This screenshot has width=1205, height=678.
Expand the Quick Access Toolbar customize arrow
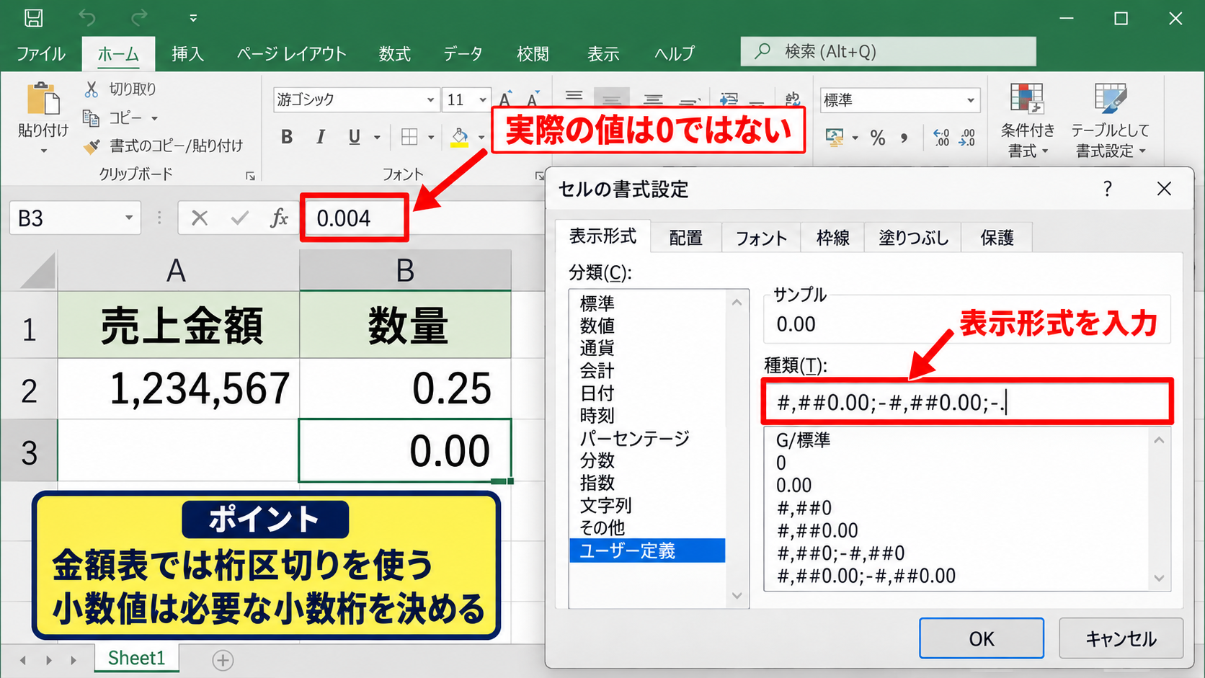pyautogui.click(x=192, y=17)
